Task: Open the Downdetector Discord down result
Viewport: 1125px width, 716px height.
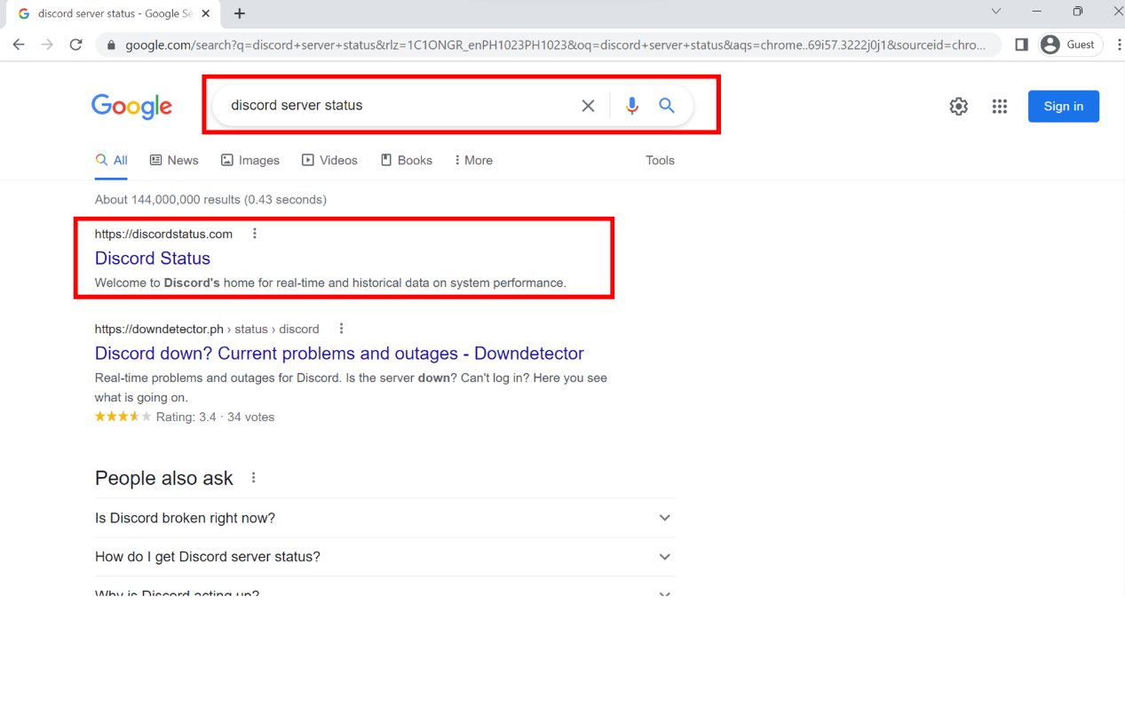Action: coord(339,354)
